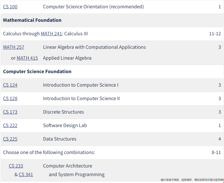
Task: Open the CS 100 course link
Action: click(10, 7)
